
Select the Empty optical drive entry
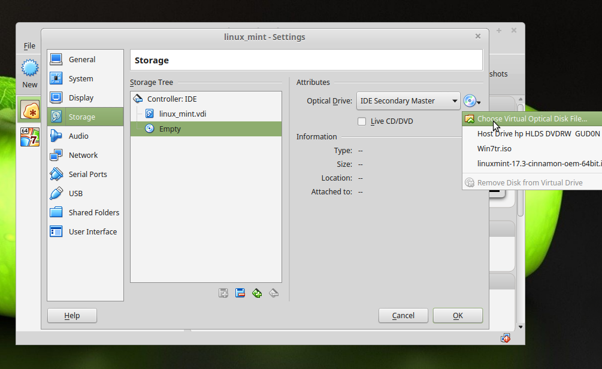(x=206, y=129)
